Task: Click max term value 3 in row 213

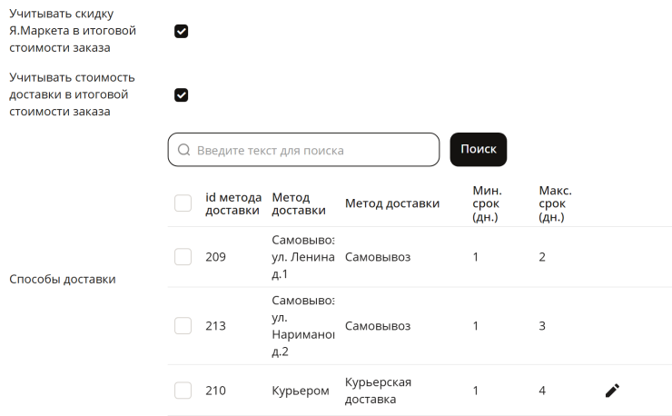Action: click(542, 326)
